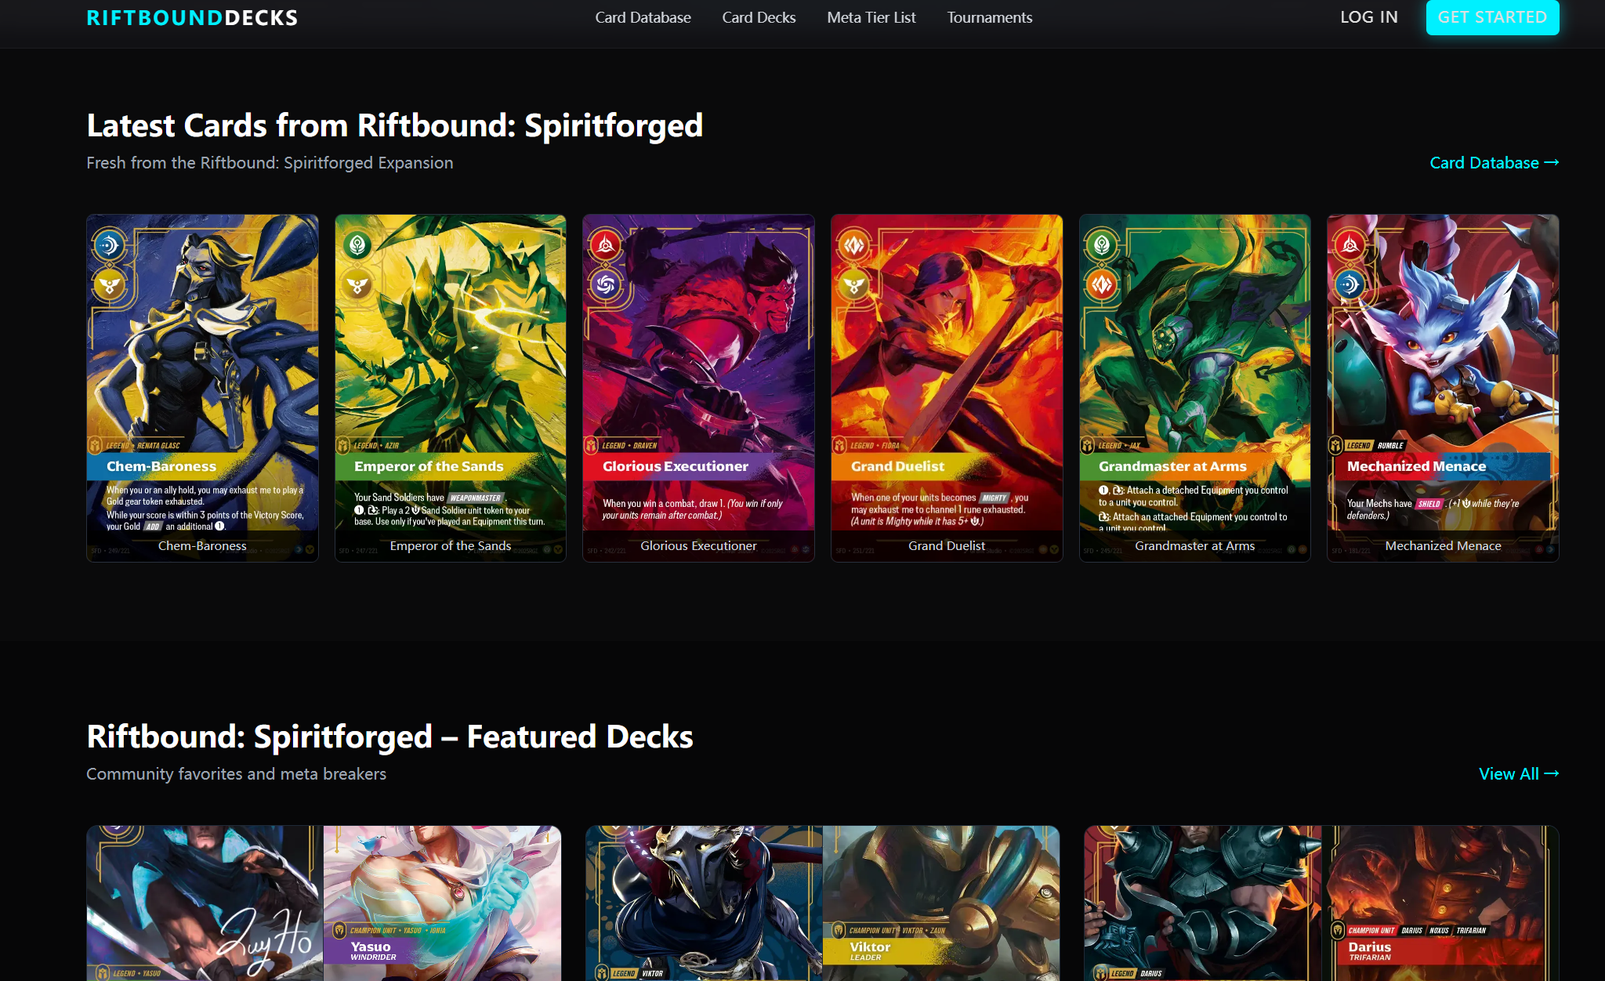Click the GET STARTED button
The height and width of the screenshot is (981, 1605).
pyautogui.click(x=1492, y=17)
